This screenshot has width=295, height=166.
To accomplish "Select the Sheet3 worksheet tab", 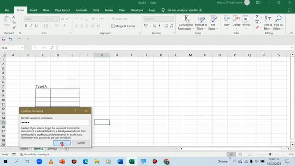I will (52, 148).
